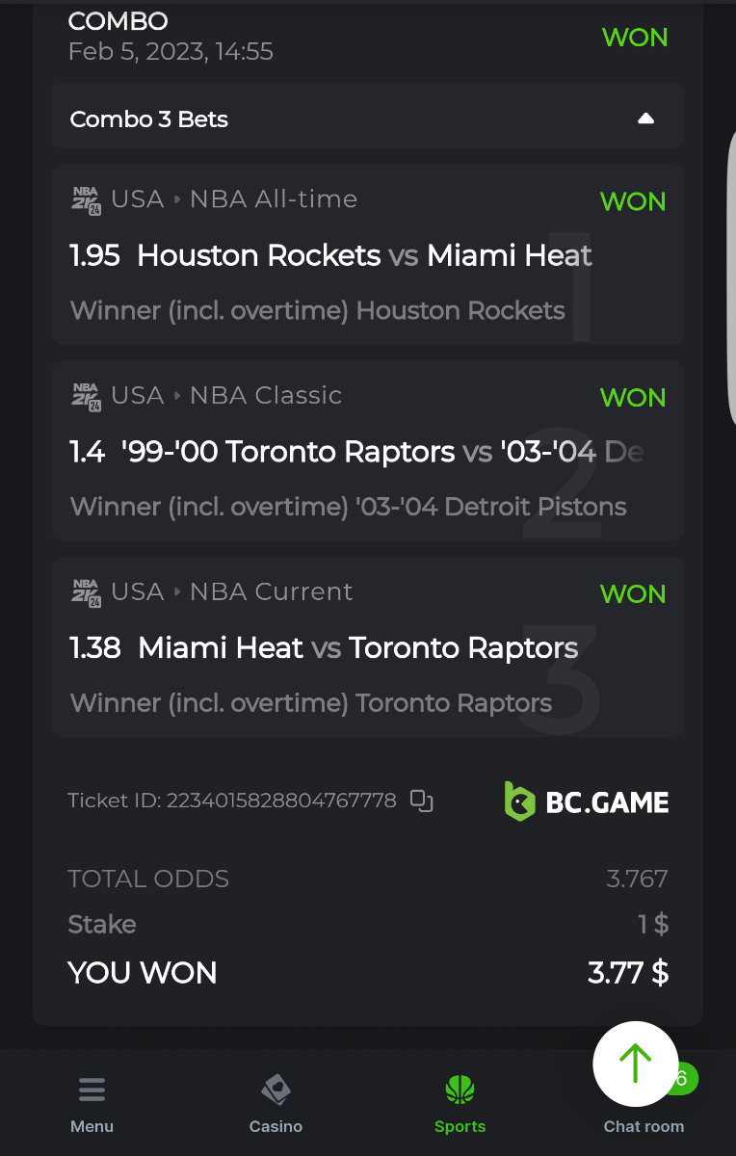The image size is (736, 1156).
Task: Click NBA 2K icon on Classic bet
Action: [87, 396]
